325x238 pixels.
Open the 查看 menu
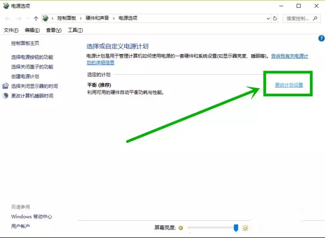click(53, 30)
